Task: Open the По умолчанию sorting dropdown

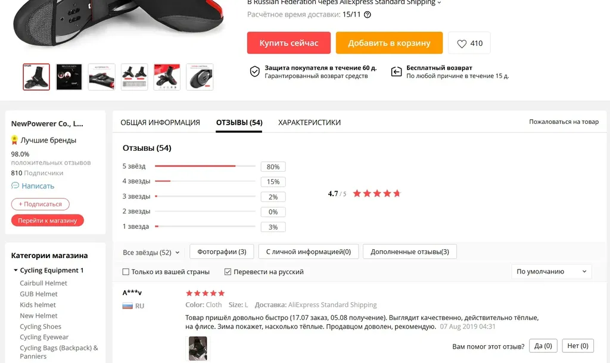Action: pyautogui.click(x=551, y=272)
